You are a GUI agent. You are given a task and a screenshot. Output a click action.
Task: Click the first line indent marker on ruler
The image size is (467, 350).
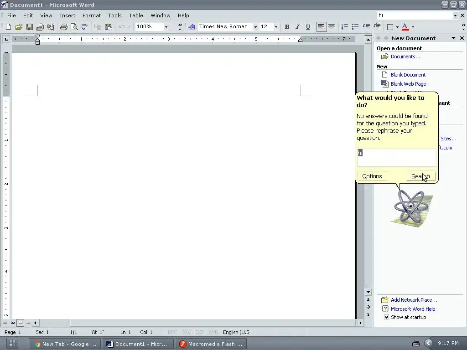[37, 37]
